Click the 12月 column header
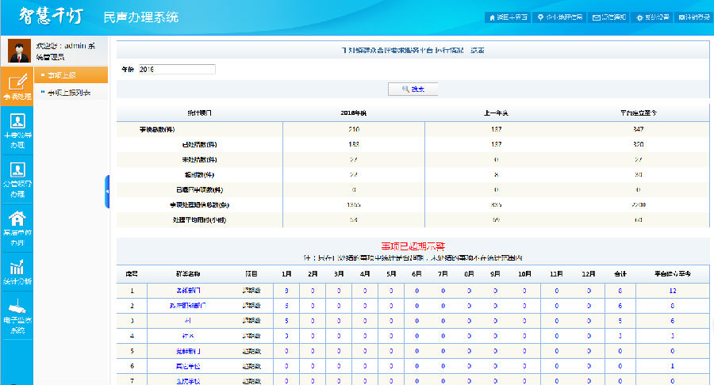Viewport: 714px width, 385px height. point(589,273)
